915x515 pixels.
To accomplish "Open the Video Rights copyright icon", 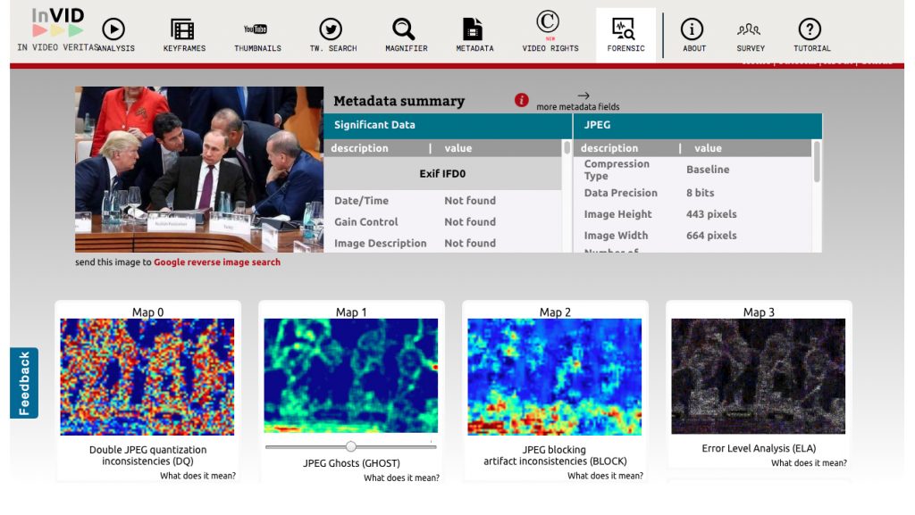I will pyautogui.click(x=548, y=22).
